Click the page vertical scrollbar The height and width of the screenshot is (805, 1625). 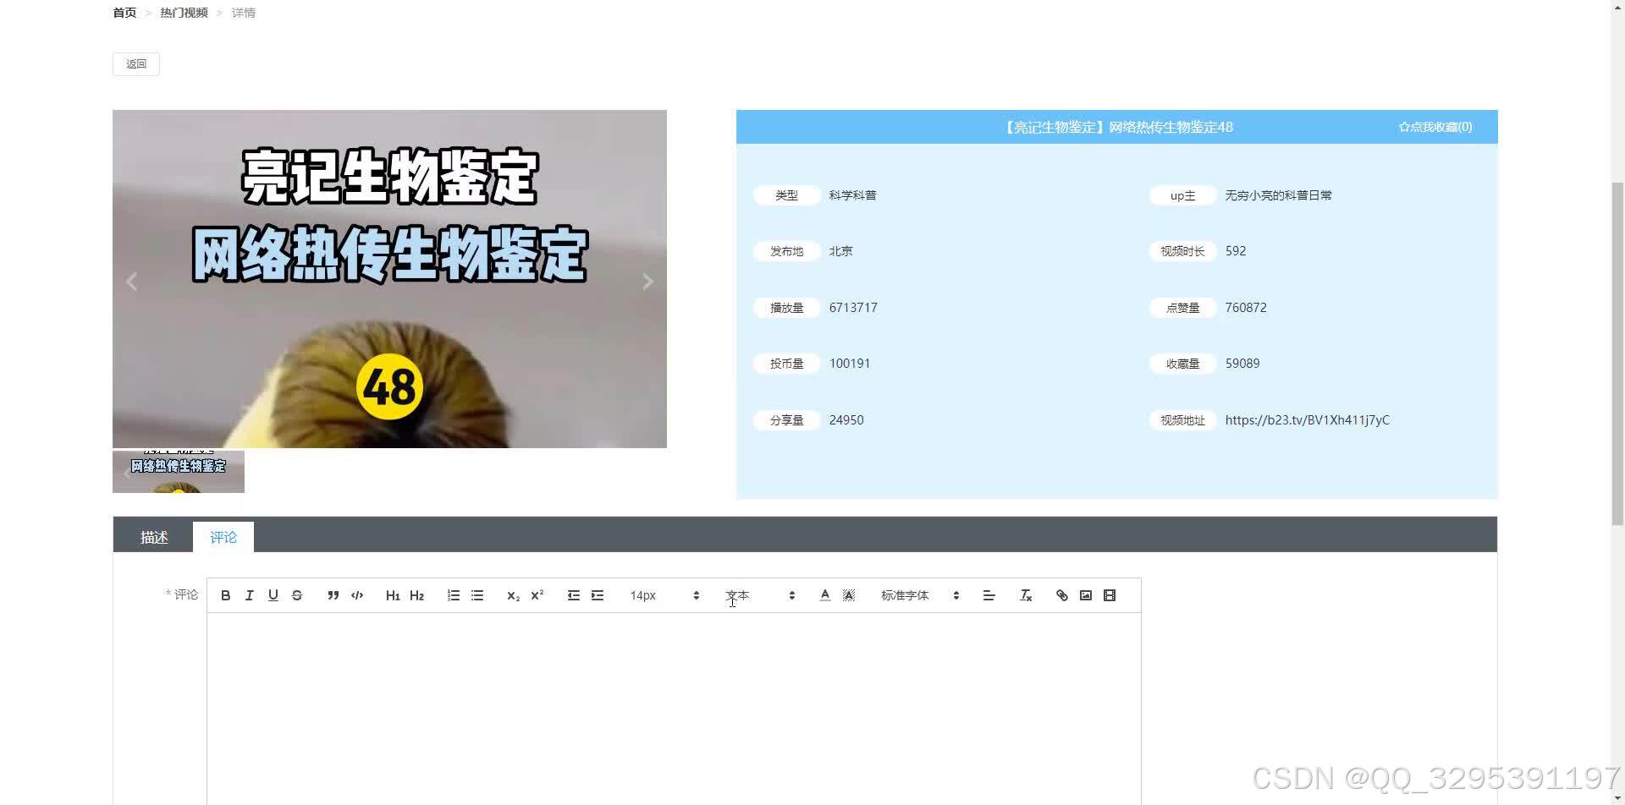(1617, 353)
